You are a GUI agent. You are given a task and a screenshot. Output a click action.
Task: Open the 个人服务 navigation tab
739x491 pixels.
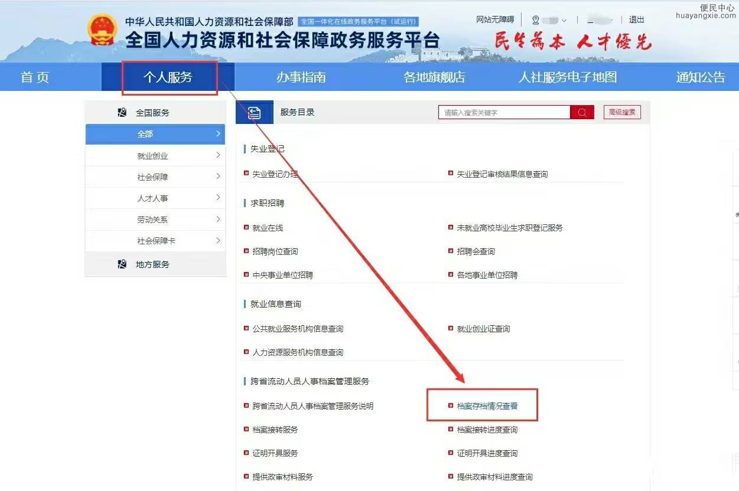tap(168, 77)
